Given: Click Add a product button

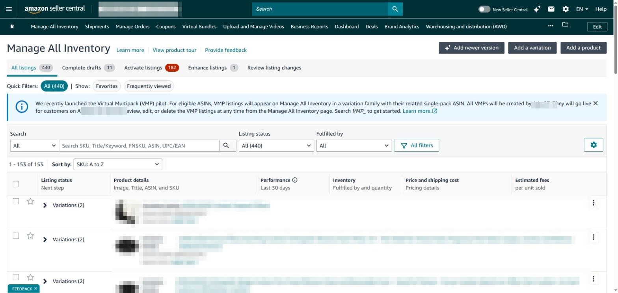Looking at the screenshot, I should [583, 48].
